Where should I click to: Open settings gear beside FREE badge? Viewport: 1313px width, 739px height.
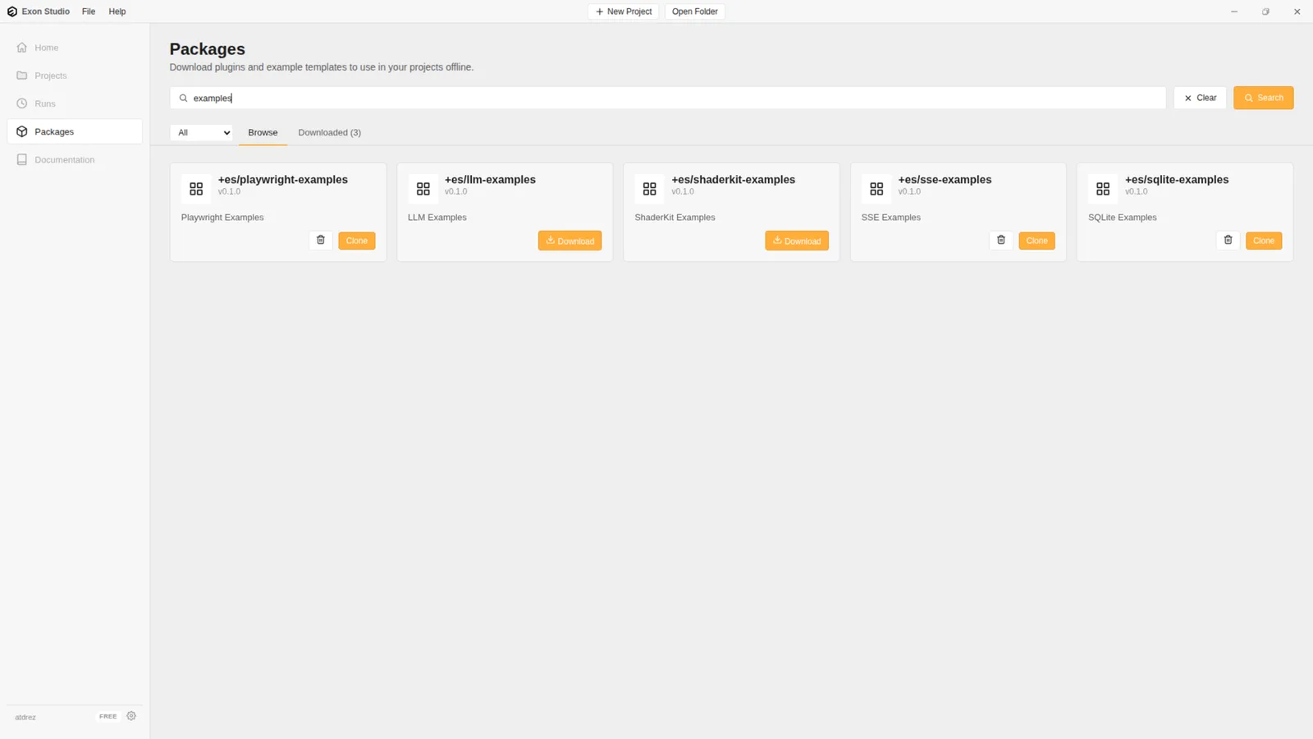pyautogui.click(x=131, y=716)
